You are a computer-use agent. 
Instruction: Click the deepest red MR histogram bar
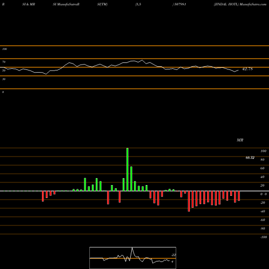tap(189, 201)
